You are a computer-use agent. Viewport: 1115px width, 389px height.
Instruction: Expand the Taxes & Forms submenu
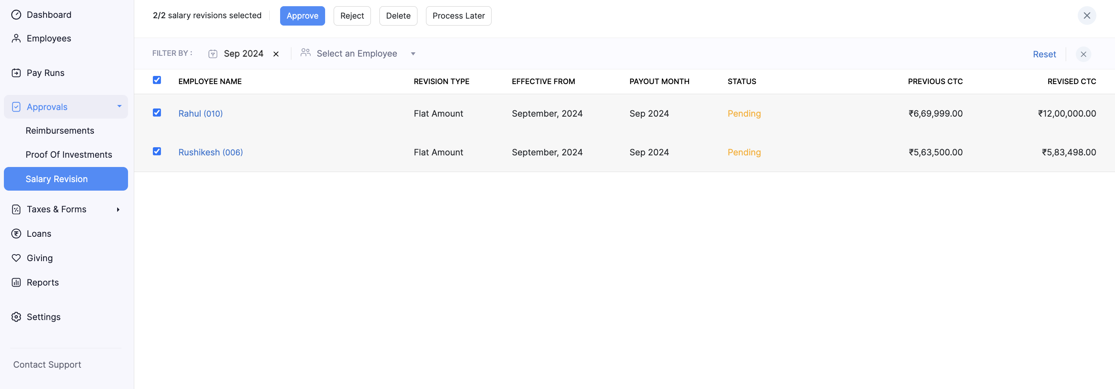click(118, 209)
